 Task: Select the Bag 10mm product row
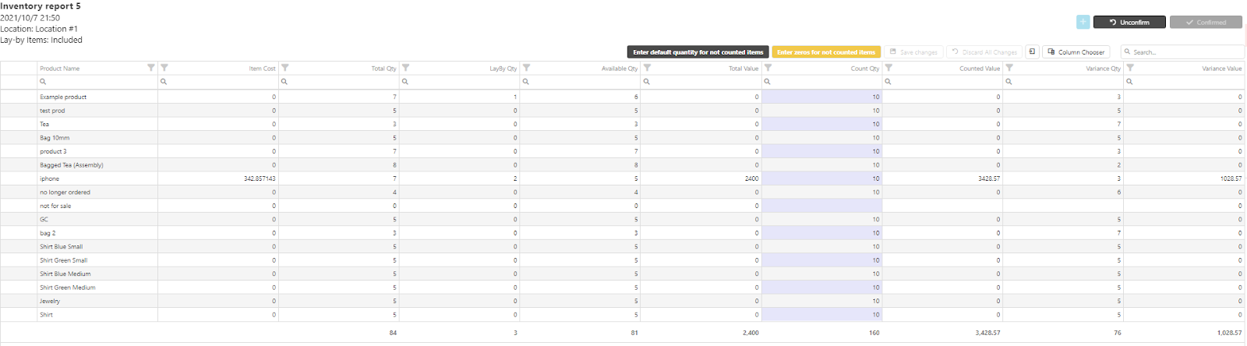(x=55, y=138)
